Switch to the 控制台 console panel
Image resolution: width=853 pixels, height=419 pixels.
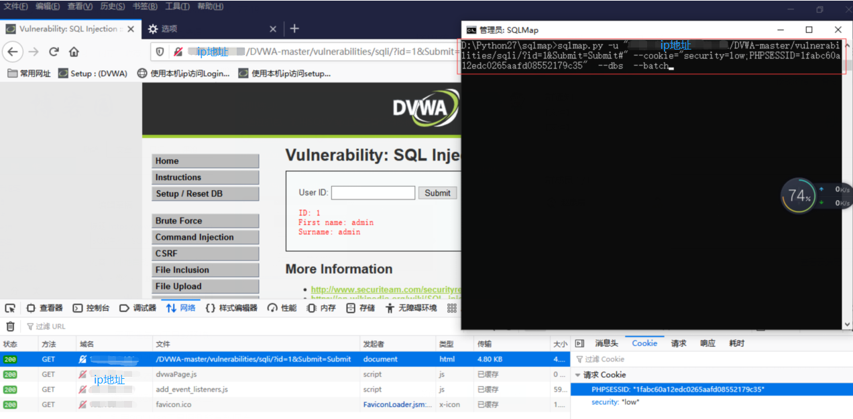click(91, 308)
